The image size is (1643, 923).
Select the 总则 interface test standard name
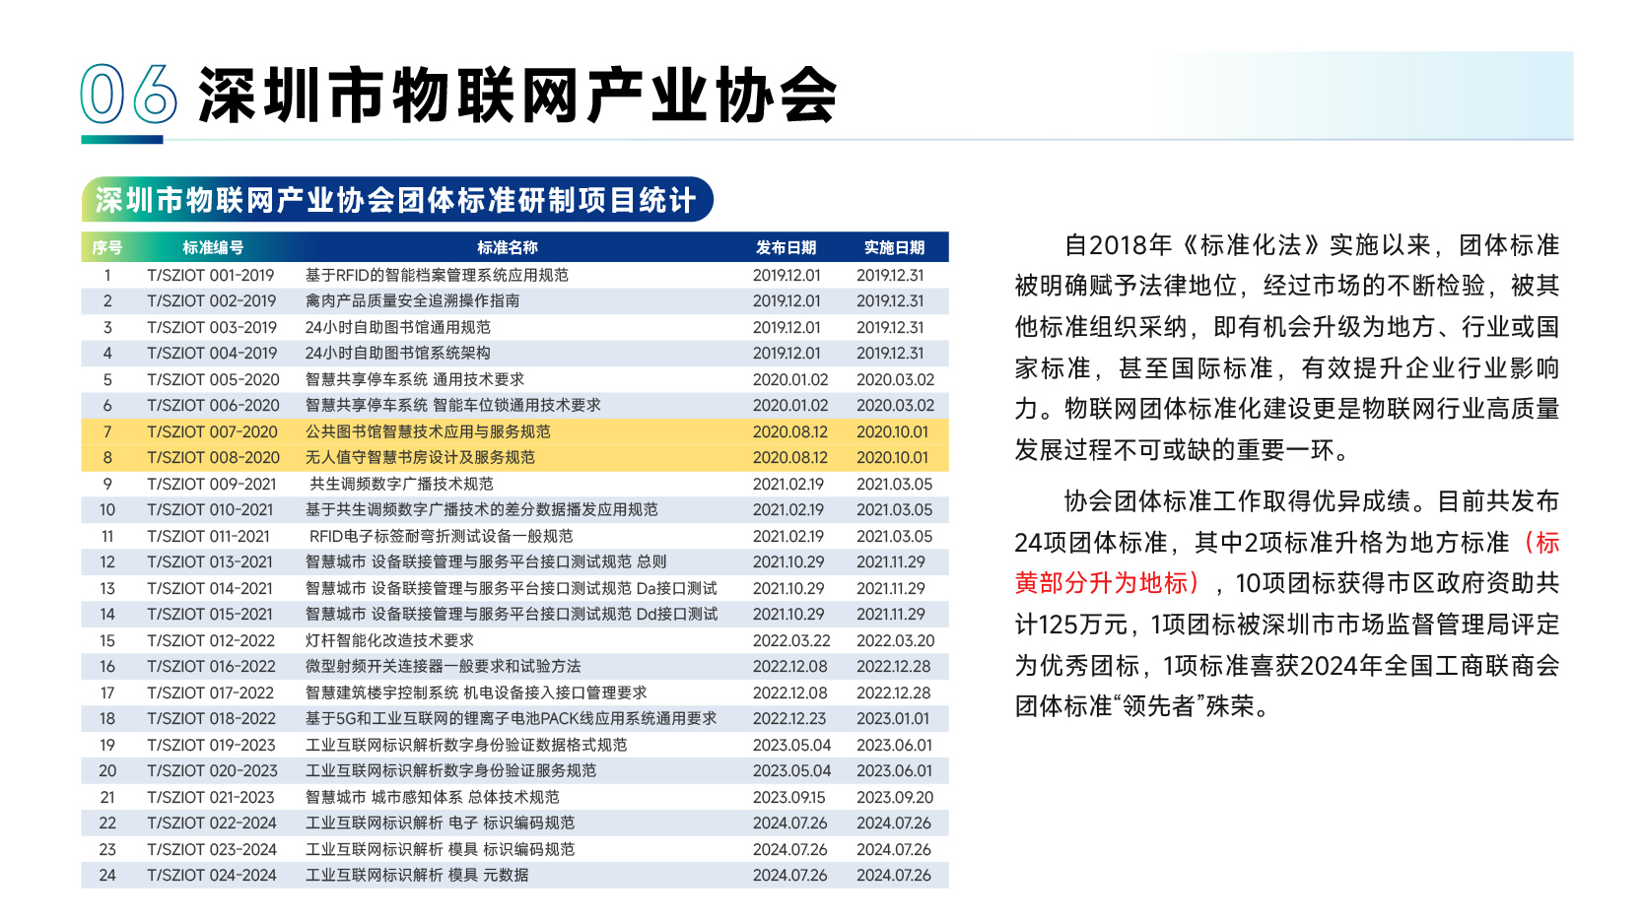tap(485, 561)
